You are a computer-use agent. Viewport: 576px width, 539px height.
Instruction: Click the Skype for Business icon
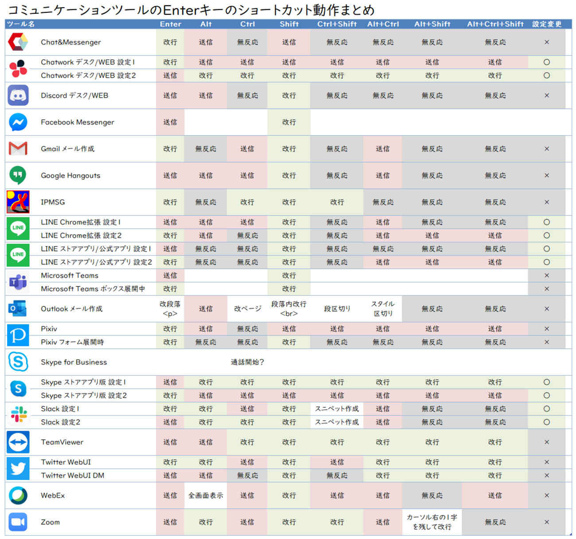click(x=18, y=362)
